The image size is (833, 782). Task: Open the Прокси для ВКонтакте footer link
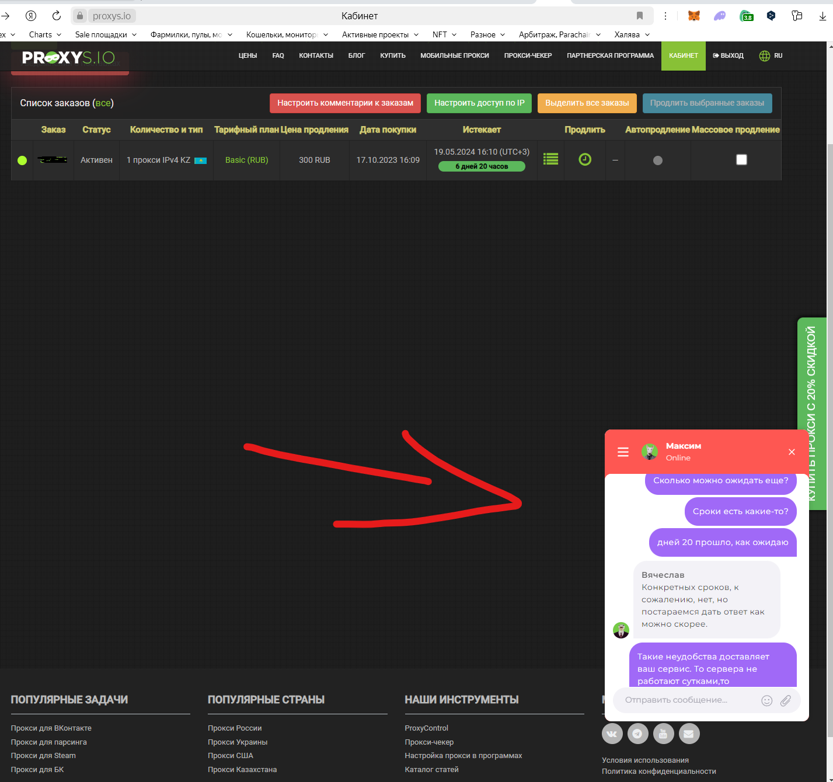click(51, 728)
